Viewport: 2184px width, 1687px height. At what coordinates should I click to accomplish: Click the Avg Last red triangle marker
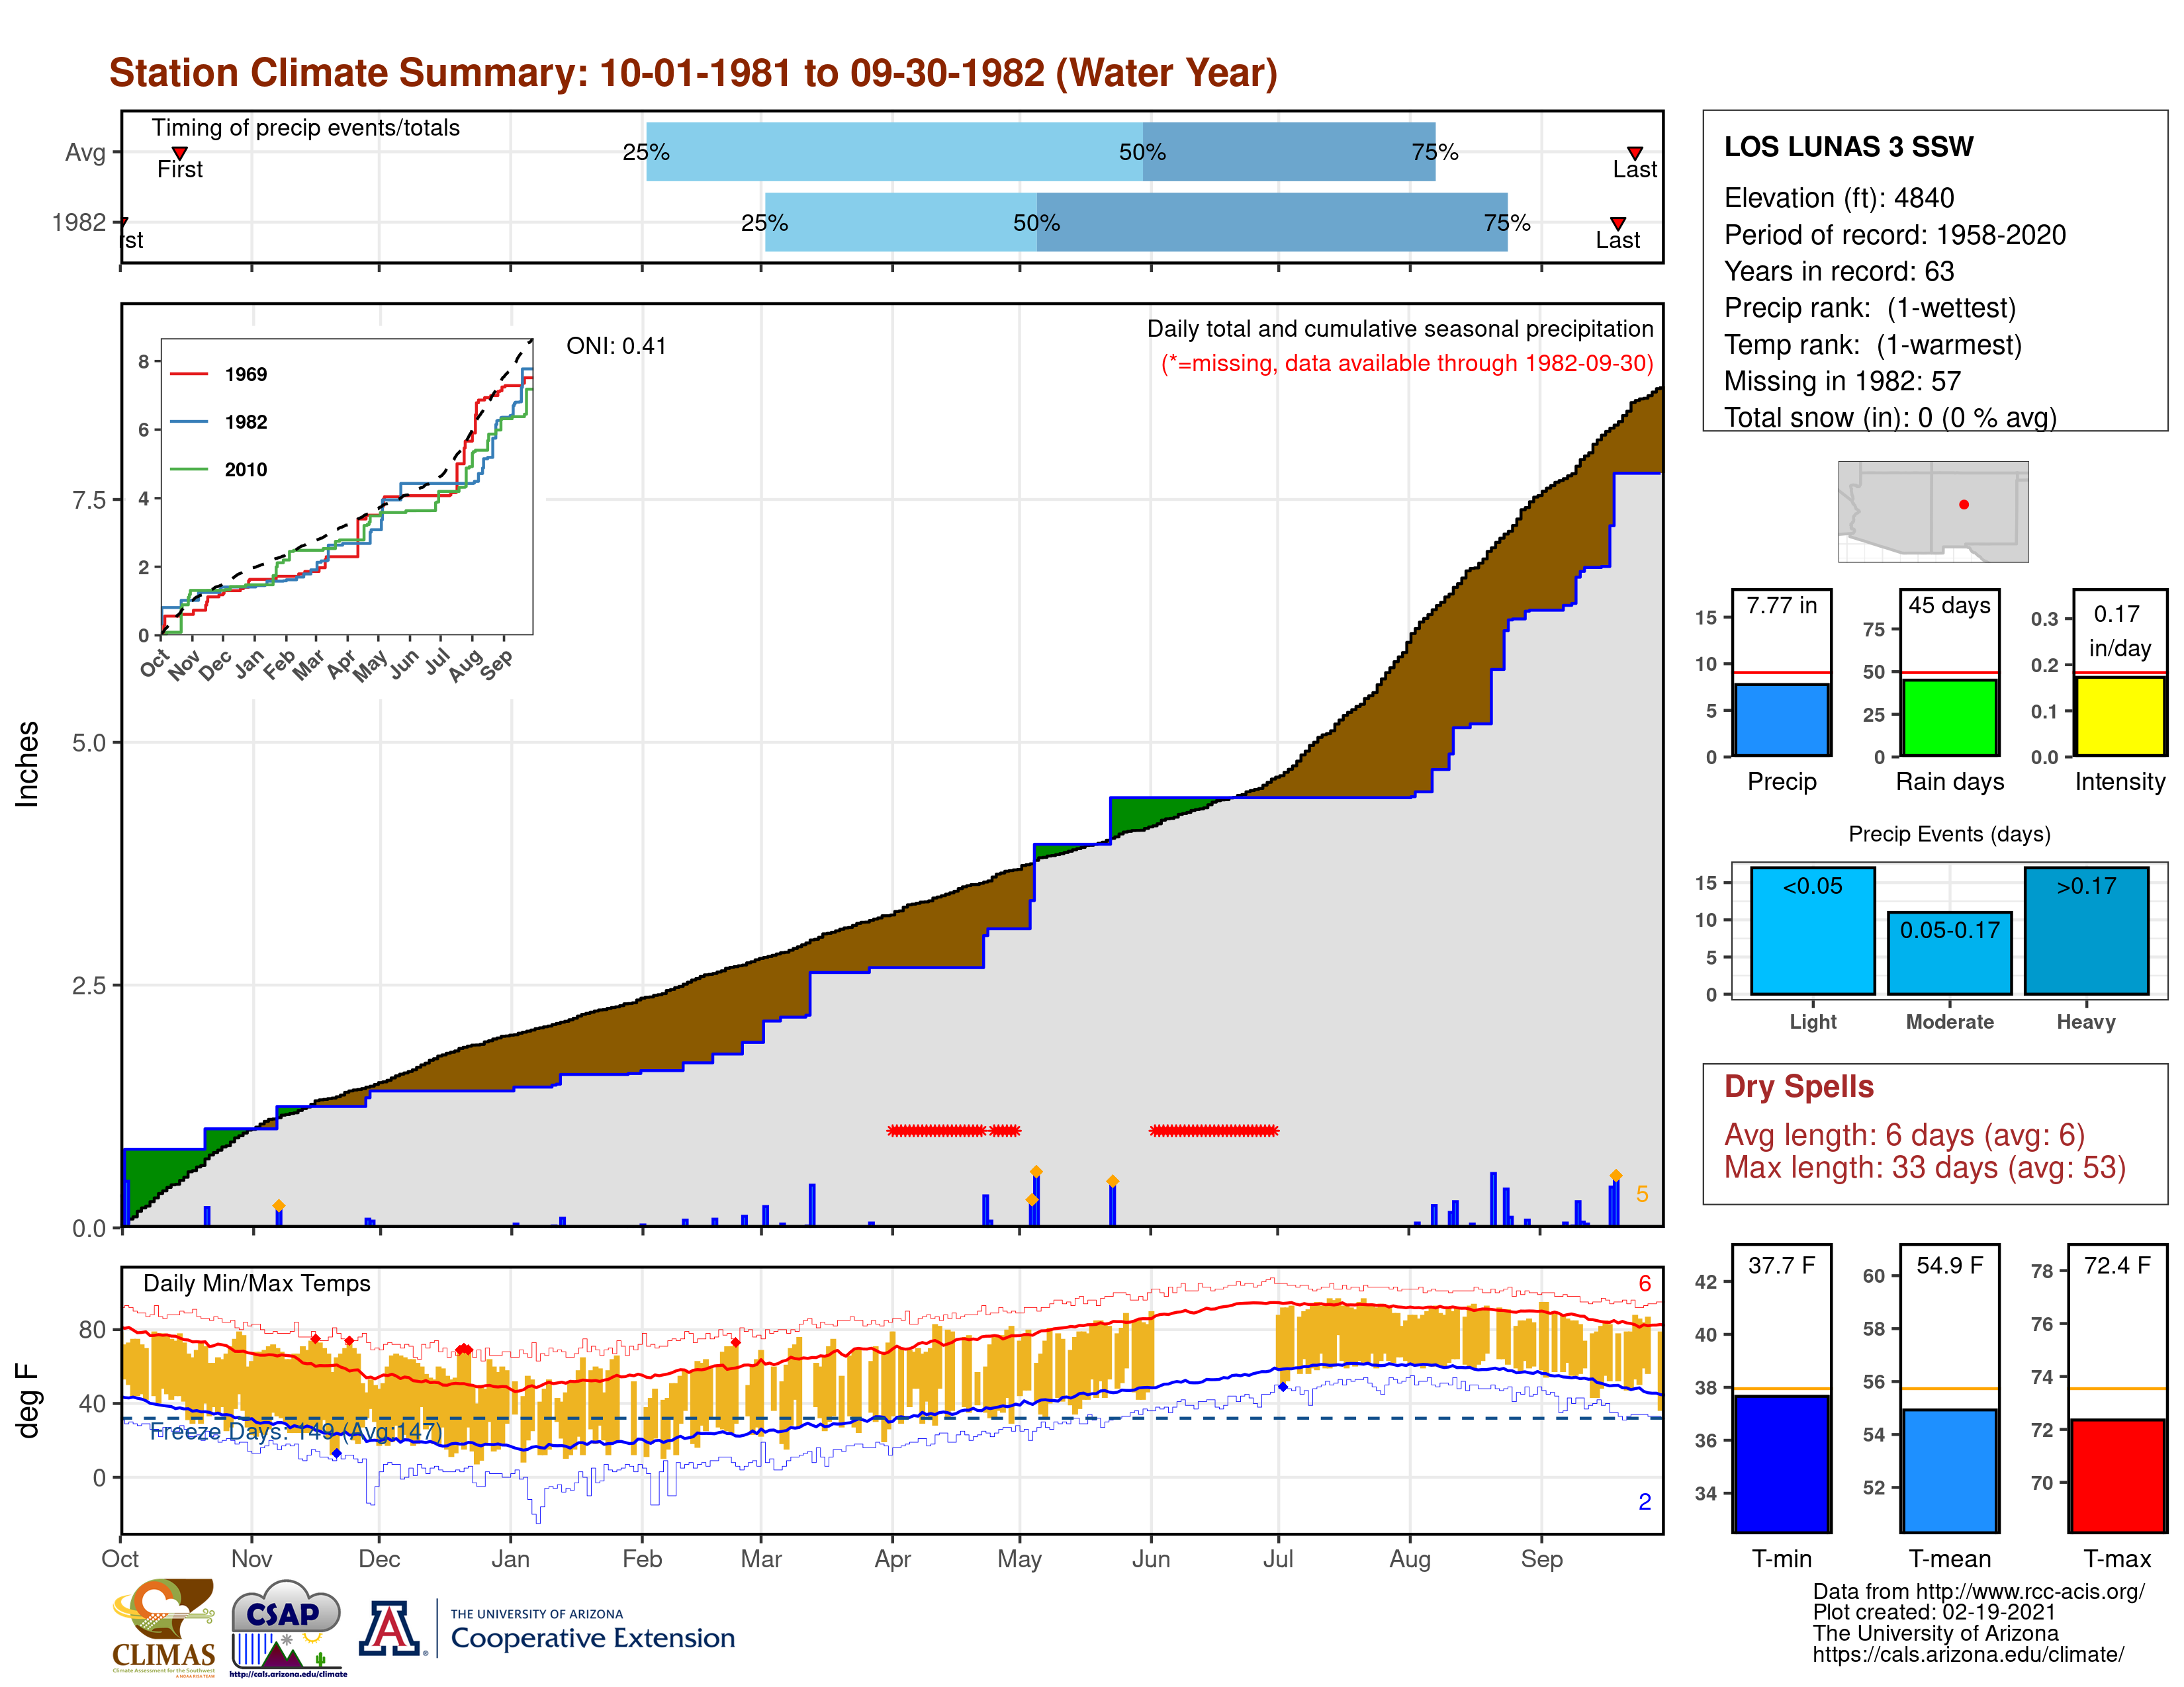1635,153
